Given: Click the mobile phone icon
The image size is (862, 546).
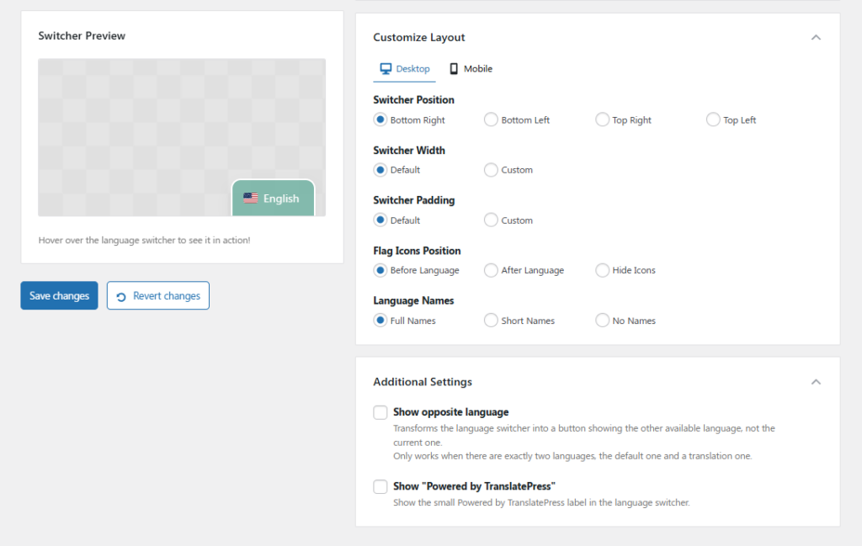Looking at the screenshot, I should tap(454, 69).
